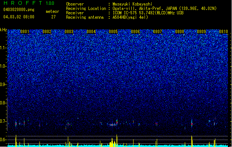Click the meteor count label
Screen dimensions: 232x147
point(52,11)
